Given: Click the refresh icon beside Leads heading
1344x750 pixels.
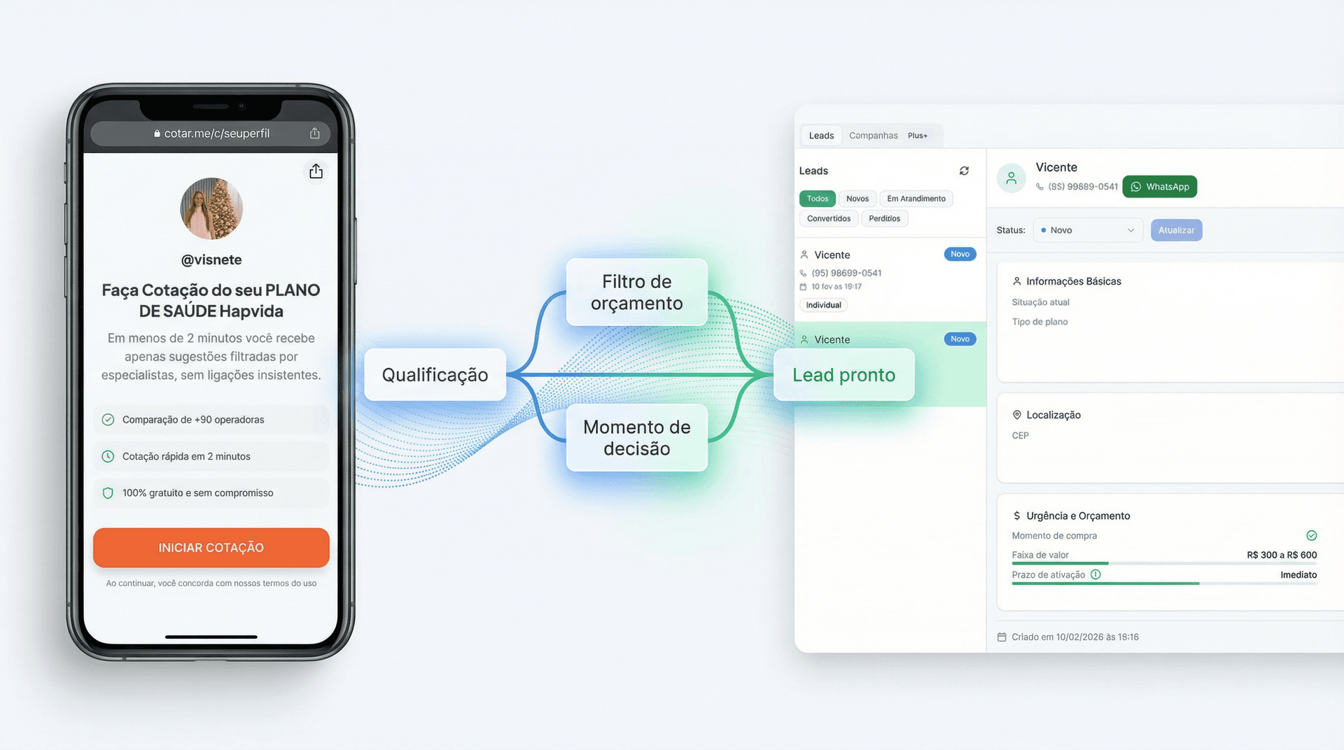Looking at the screenshot, I should tap(964, 171).
